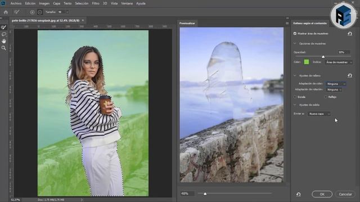
Task: Open the Capa menu
Action: 56,3
